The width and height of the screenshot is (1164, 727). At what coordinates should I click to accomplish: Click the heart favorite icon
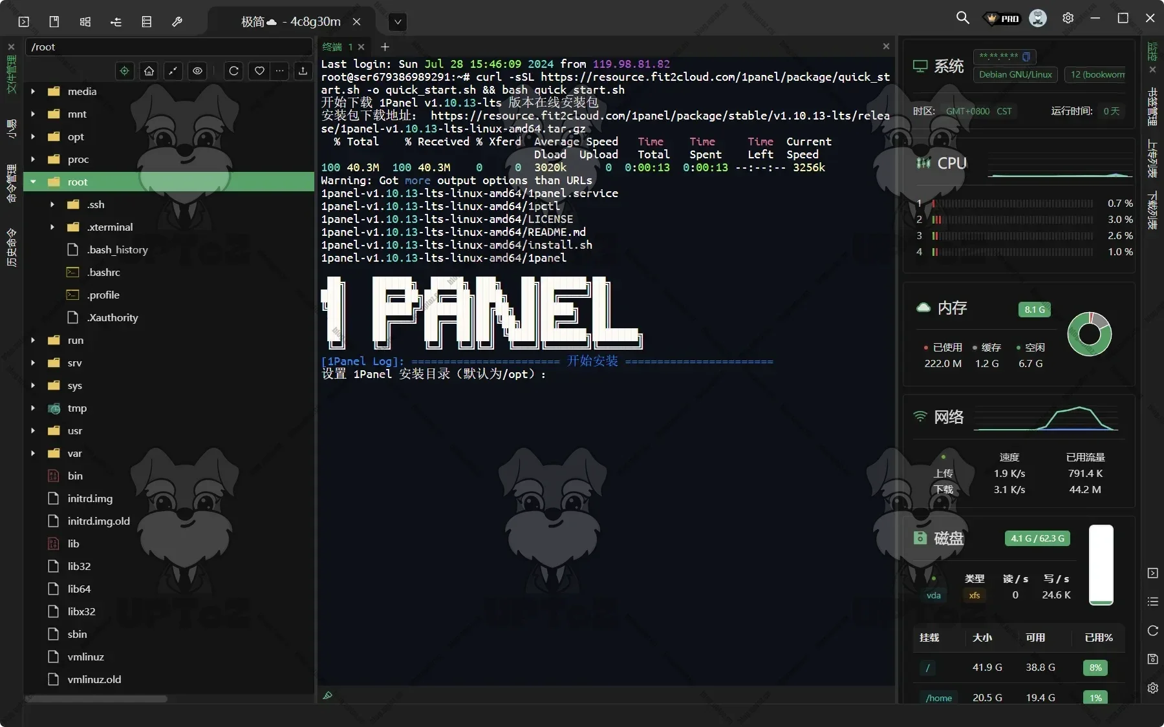(259, 71)
